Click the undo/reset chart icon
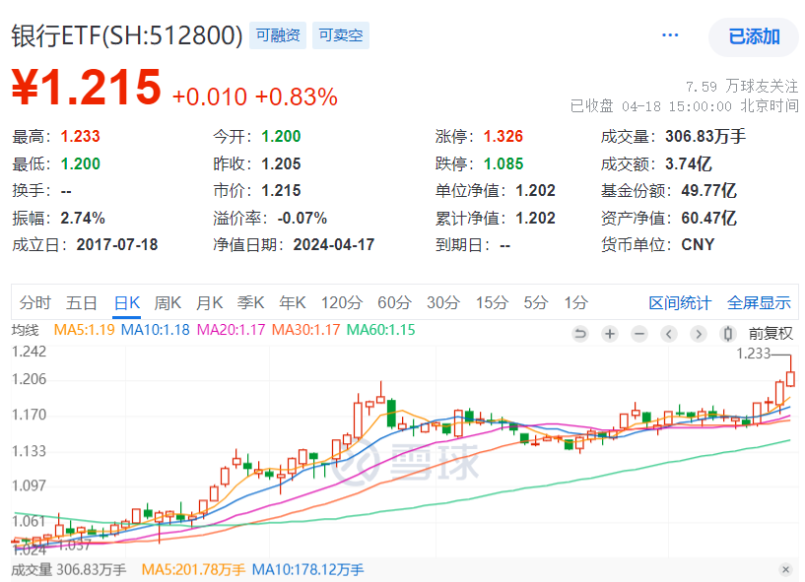Screen dimensions: 805x582 tap(580, 334)
